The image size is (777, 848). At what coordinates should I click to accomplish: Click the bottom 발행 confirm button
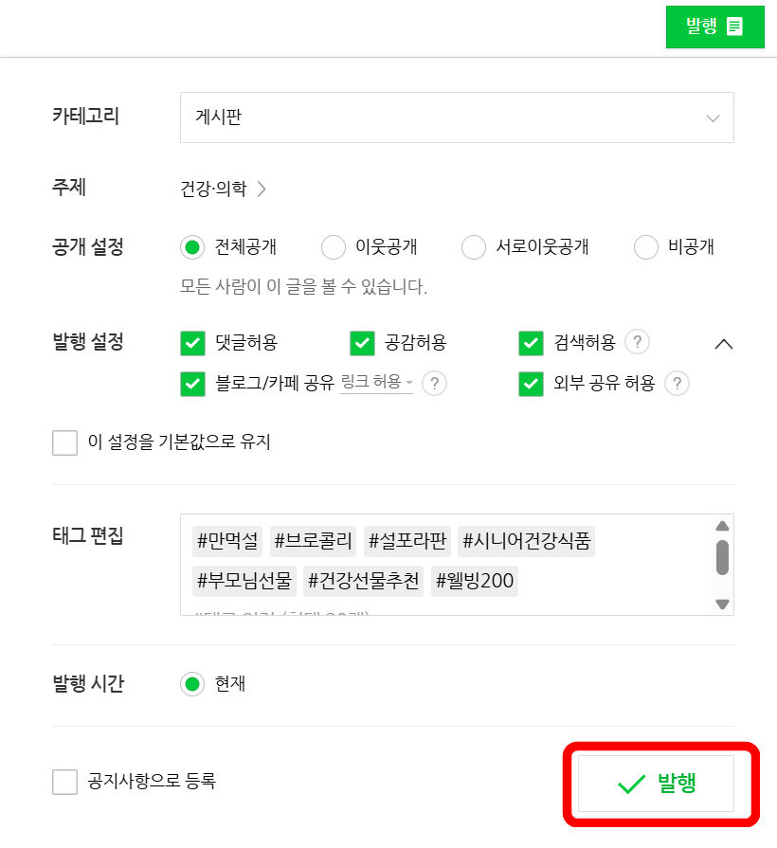click(657, 784)
